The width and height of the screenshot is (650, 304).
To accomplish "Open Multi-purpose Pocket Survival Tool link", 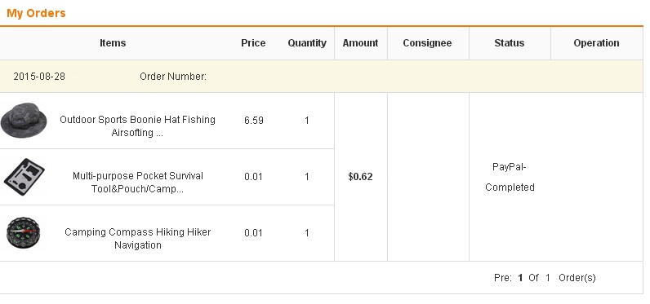I will tap(138, 183).
